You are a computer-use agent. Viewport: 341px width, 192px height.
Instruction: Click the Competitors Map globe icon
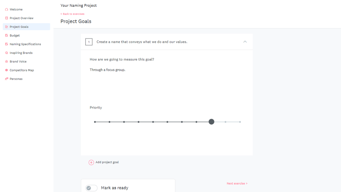tap(7, 70)
